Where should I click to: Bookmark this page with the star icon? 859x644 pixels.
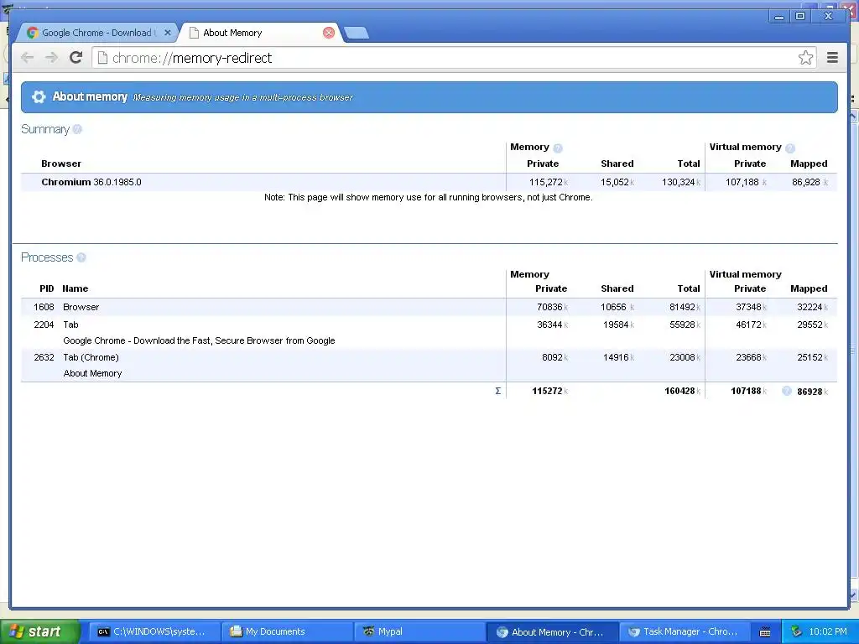tap(805, 58)
